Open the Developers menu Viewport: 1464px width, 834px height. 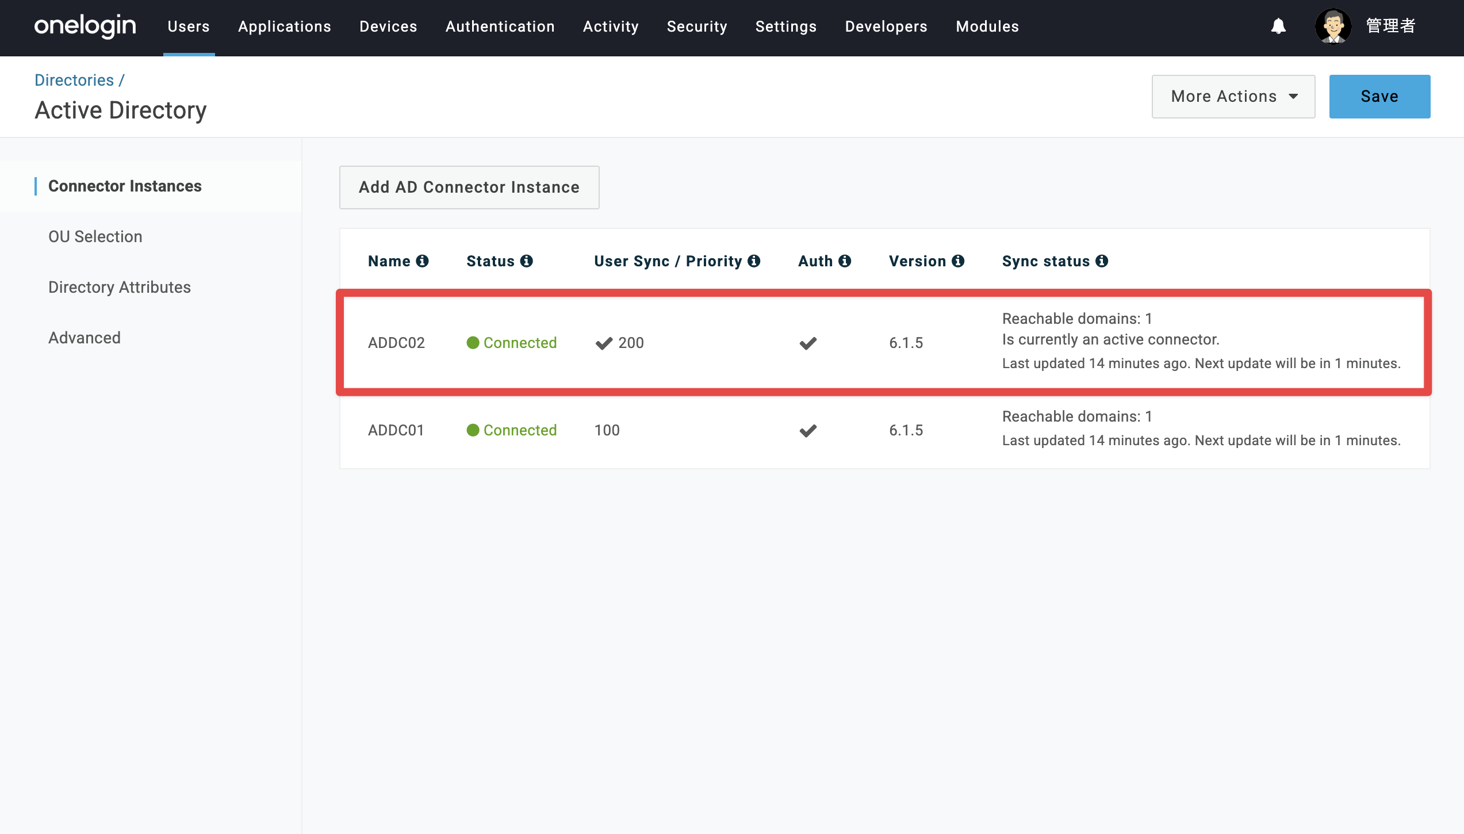tap(886, 26)
